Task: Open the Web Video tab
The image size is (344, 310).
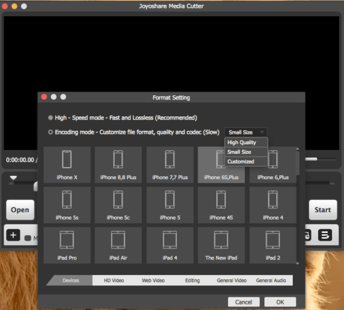Action: click(x=153, y=280)
